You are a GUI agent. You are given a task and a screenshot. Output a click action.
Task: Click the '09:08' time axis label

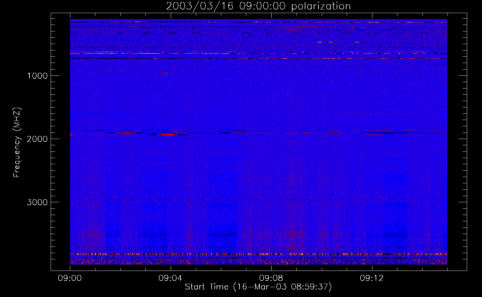click(x=271, y=278)
